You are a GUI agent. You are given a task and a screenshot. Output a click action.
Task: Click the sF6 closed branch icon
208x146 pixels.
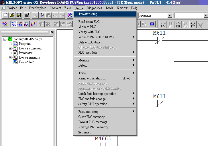pyautogui.click(x=185, y=24)
